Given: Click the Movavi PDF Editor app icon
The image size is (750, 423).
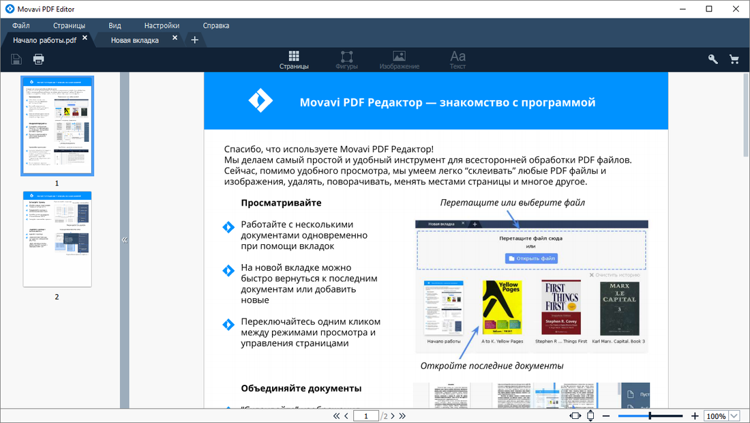Looking at the screenshot, I should tap(10, 9).
